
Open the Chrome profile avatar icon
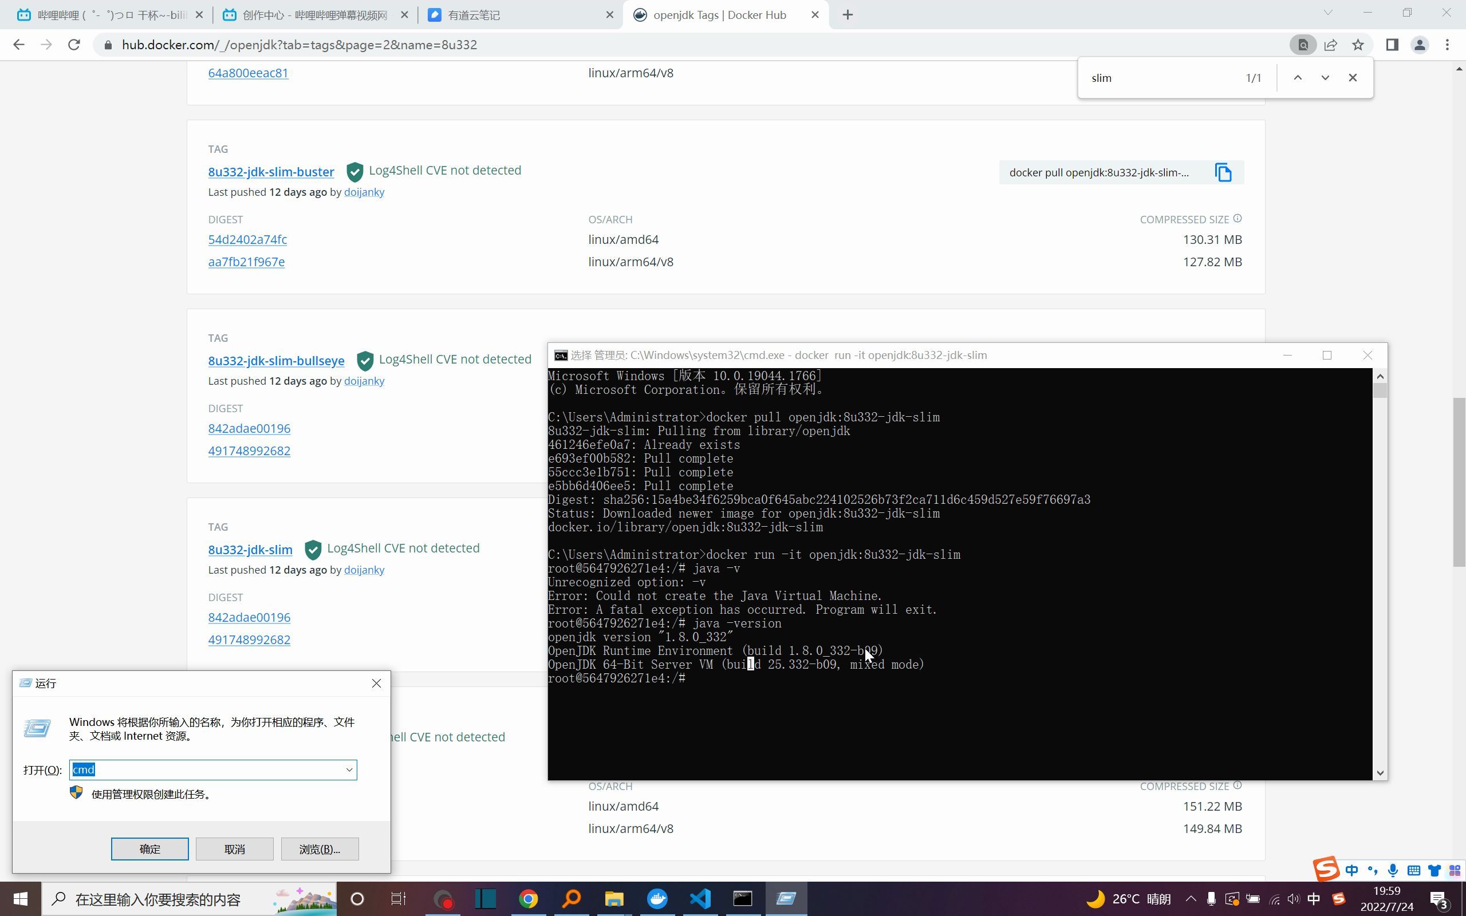(x=1420, y=44)
